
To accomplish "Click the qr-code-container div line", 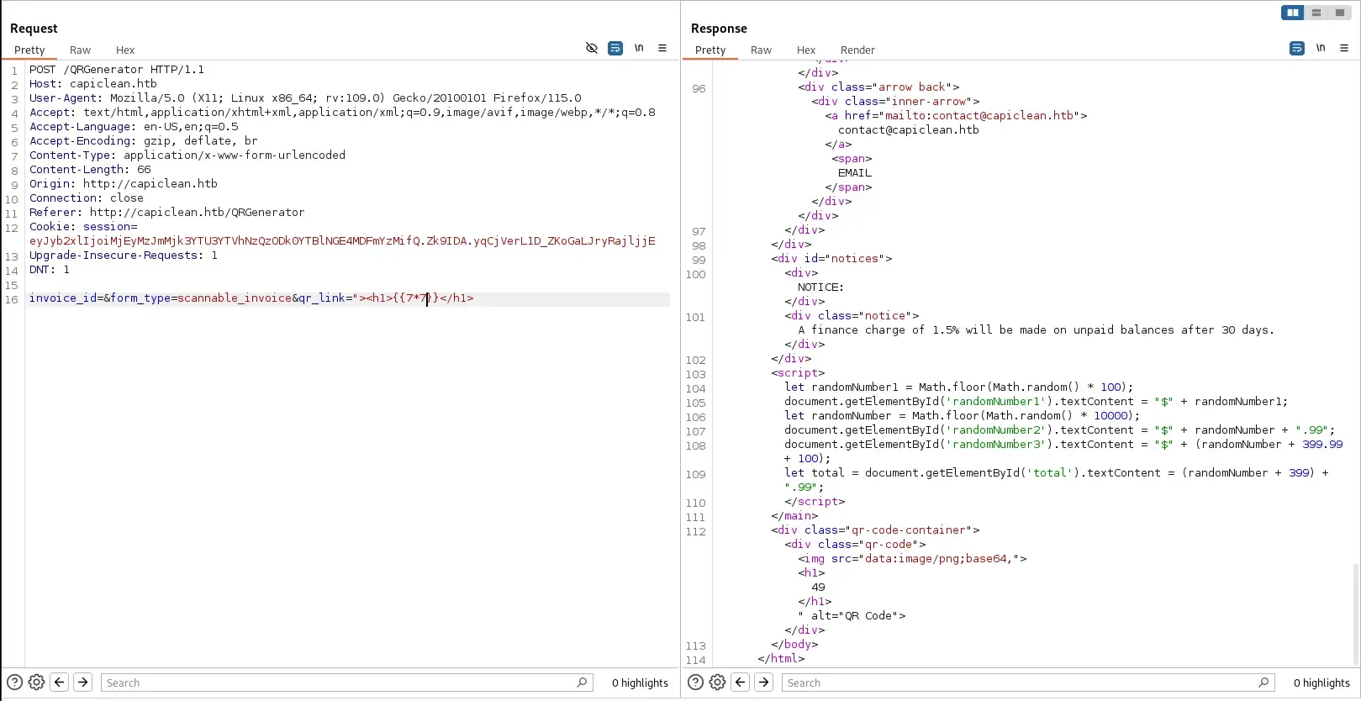I will [x=875, y=530].
